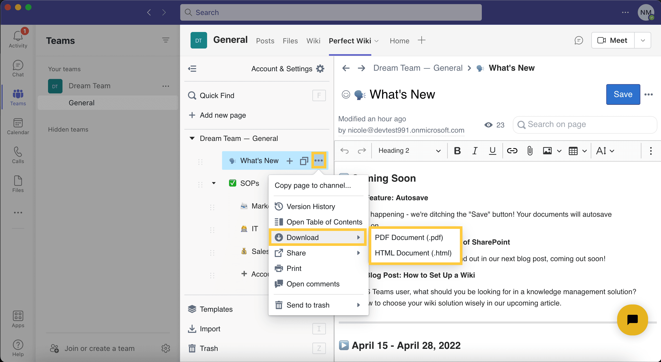Collapse the Perfect Wiki sidebar icon
The image size is (661, 362).
pyautogui.click(x=192, y=69)
